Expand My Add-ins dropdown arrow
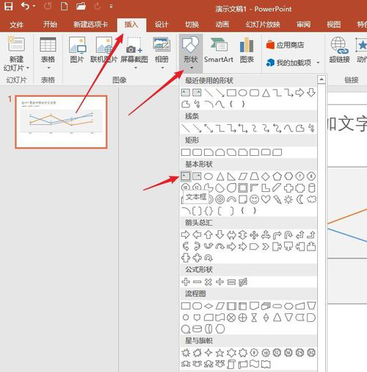The height and width of the screenshot is (372, 367). click(x=318, y=62)
